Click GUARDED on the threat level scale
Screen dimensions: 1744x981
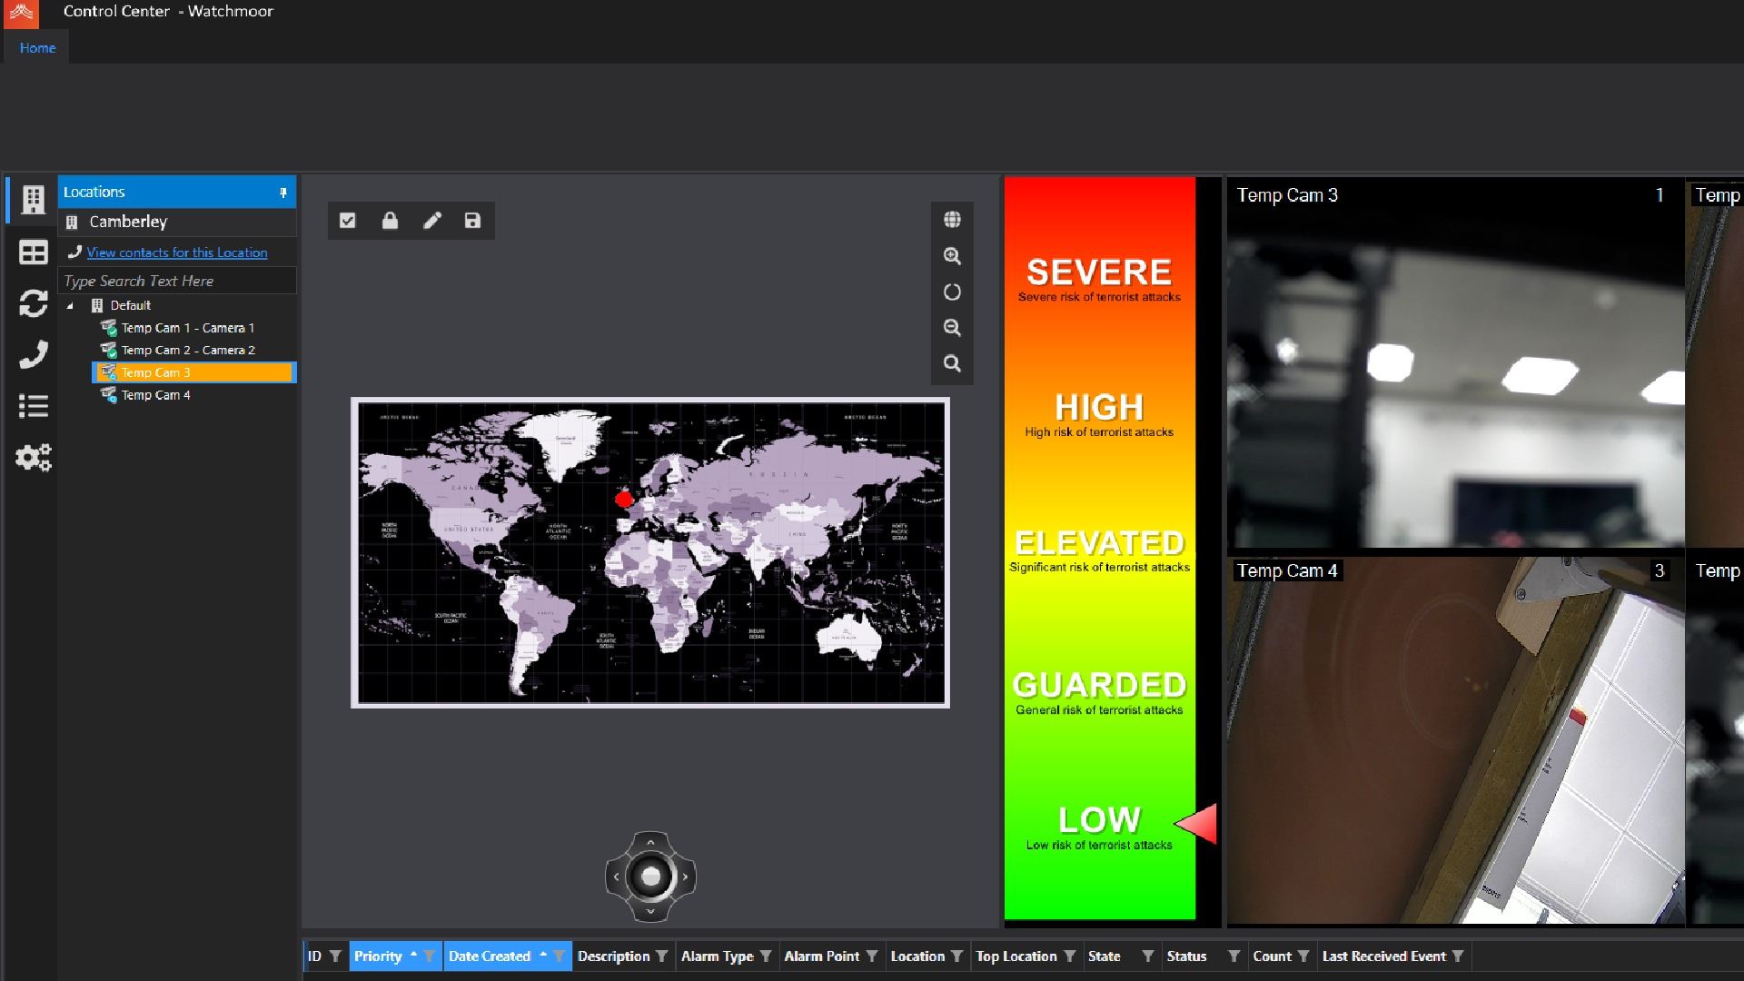point(1099,685)
